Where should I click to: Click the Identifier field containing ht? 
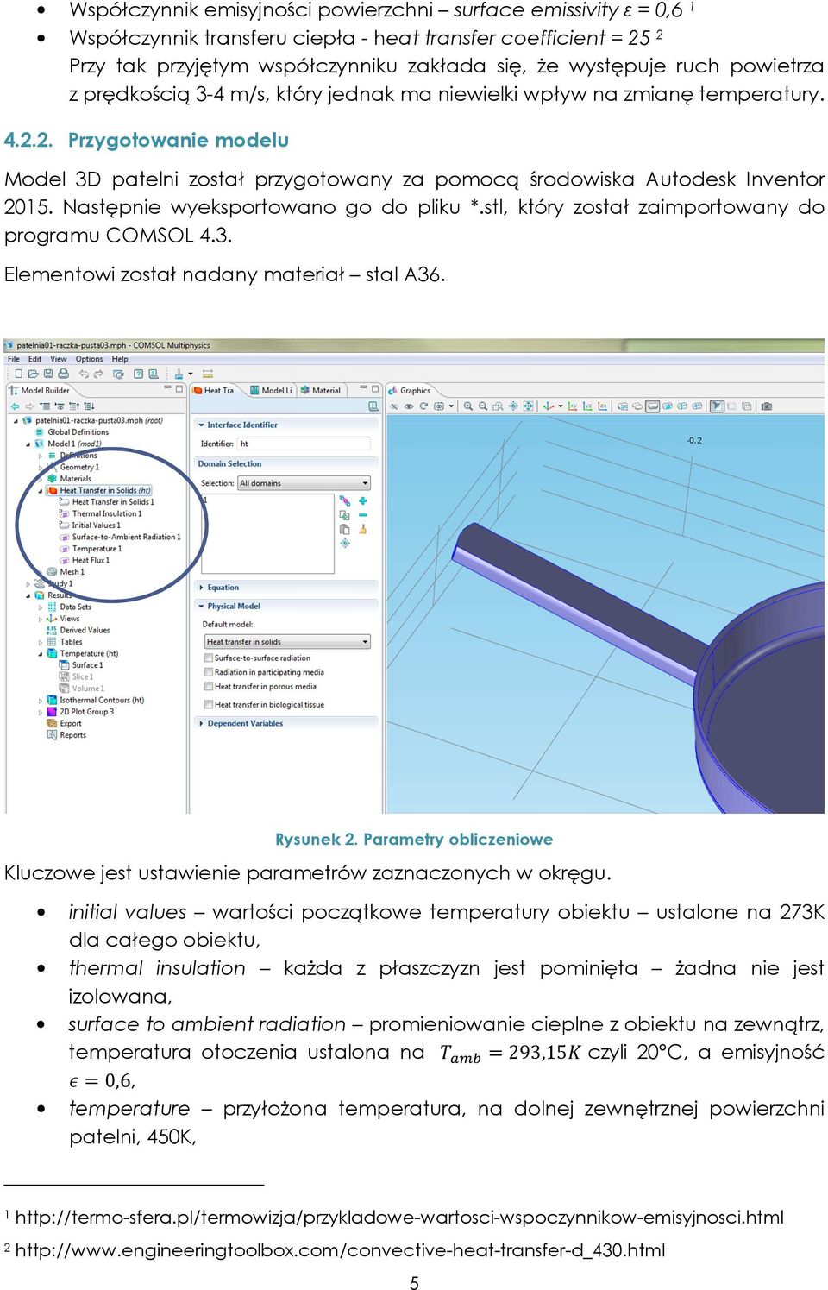[x=304, y=444]
